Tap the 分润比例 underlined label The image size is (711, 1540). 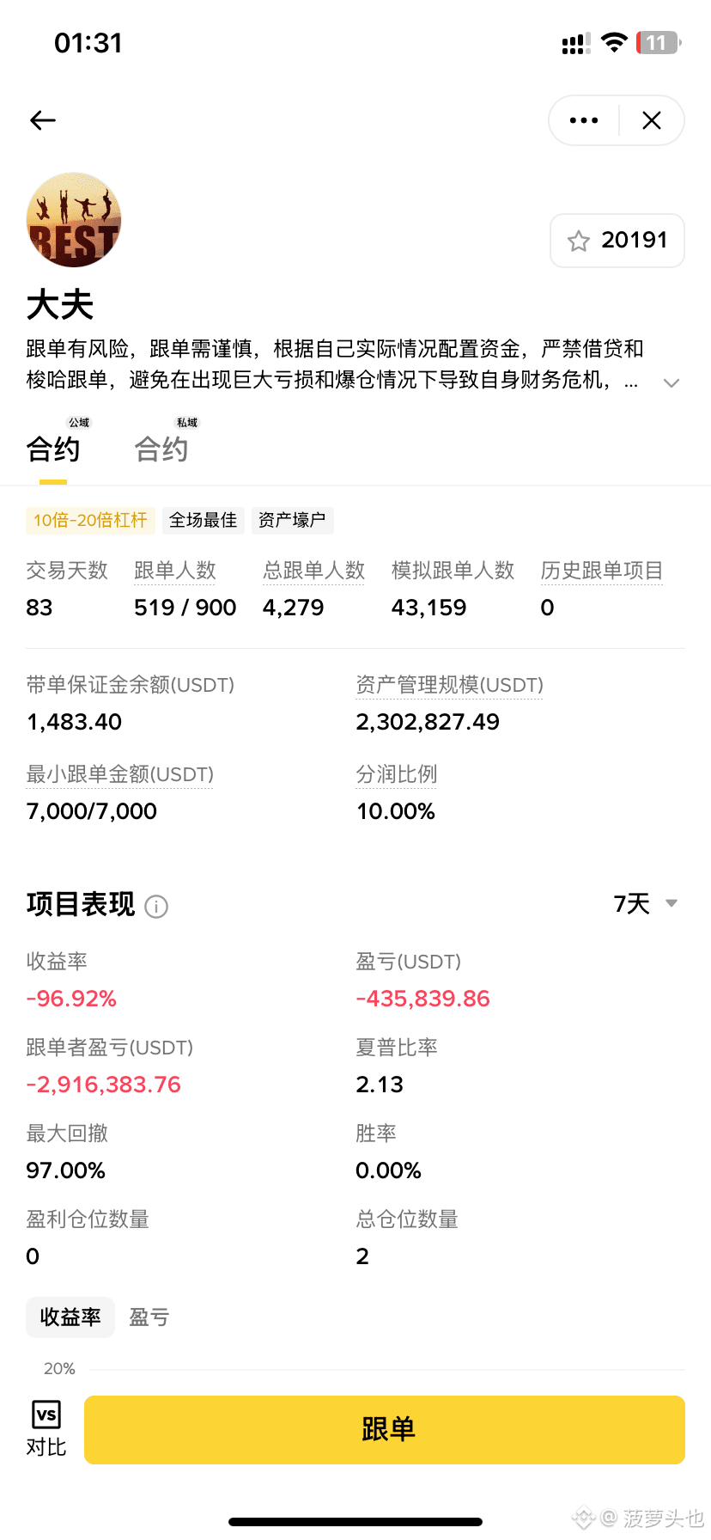click(x=397, y=774)
